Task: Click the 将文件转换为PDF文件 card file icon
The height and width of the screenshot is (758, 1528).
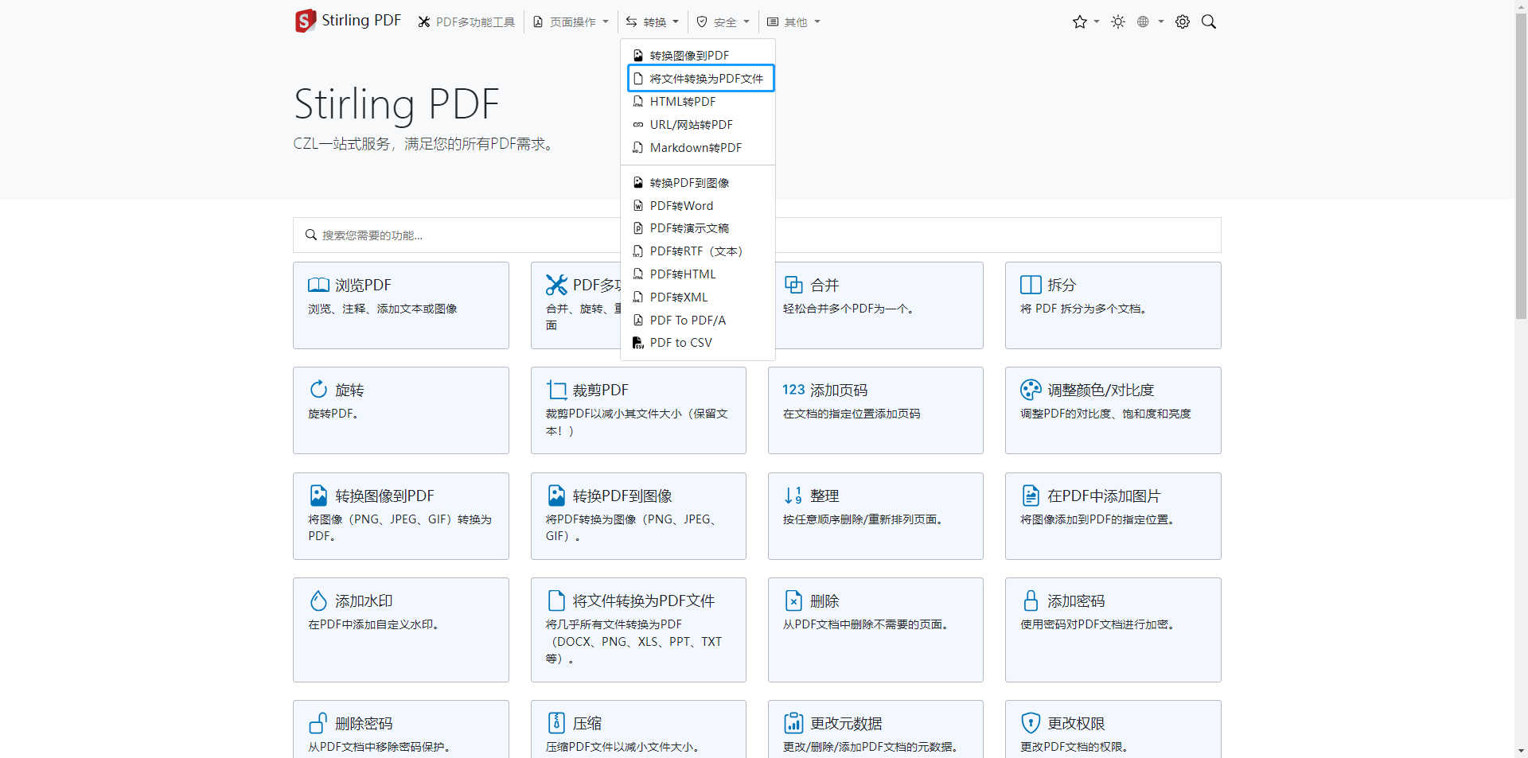Action: point(556,601)
